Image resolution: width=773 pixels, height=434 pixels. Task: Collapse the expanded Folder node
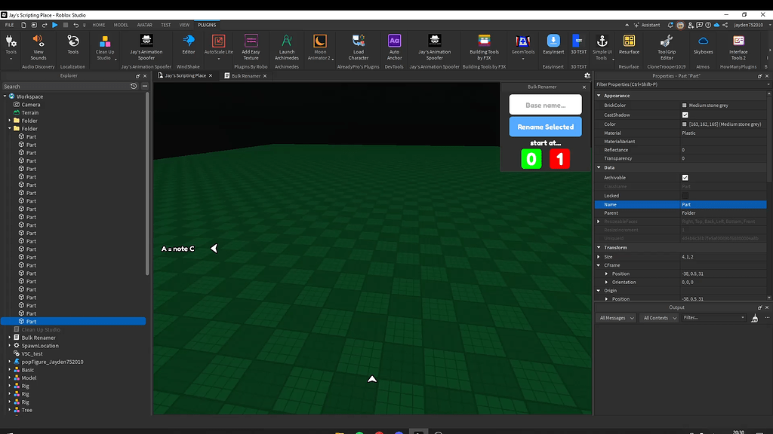pyautogui.click(x=9, y=128)
